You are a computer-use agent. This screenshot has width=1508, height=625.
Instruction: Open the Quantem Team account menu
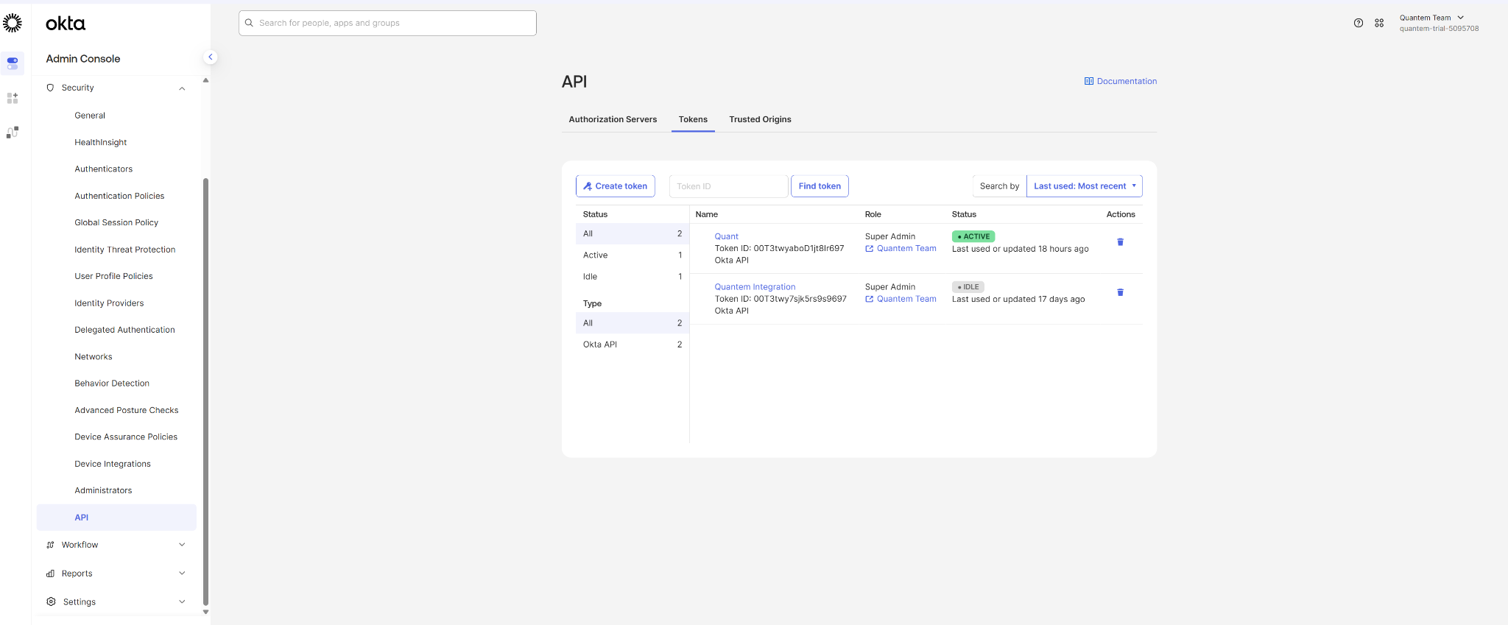(x=1431, y=18)
